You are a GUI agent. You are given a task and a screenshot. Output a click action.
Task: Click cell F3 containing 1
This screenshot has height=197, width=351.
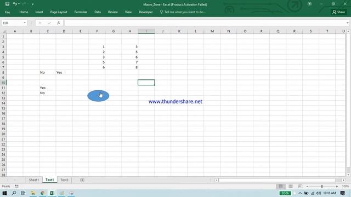click(x=97, y=47)
